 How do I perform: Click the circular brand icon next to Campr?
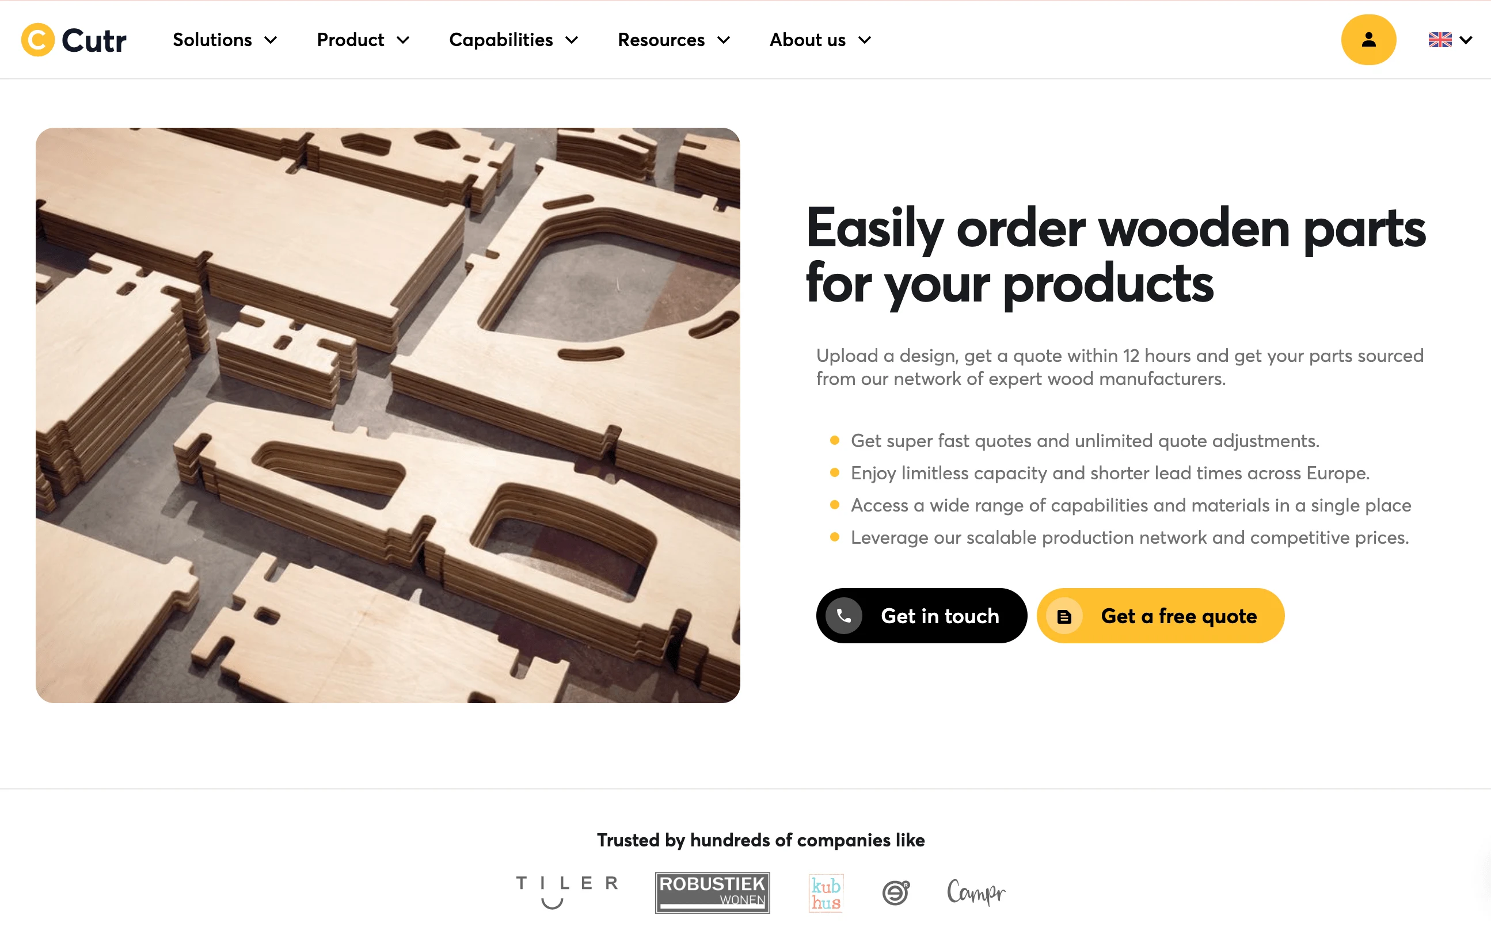[x=896, y=891]
